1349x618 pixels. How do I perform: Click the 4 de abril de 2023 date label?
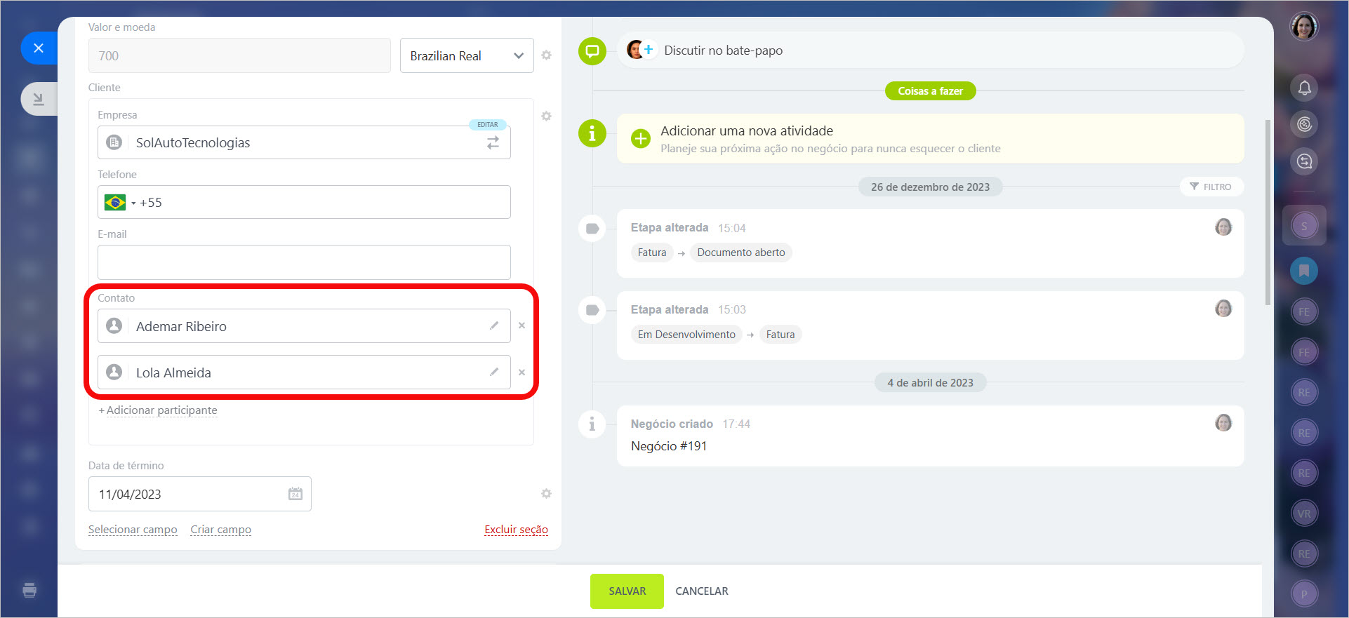[930, 382]
